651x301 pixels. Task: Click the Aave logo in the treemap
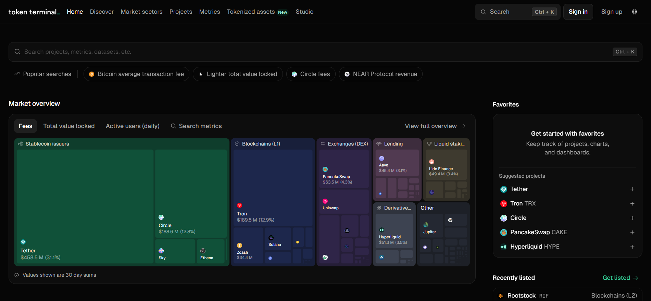382,158
